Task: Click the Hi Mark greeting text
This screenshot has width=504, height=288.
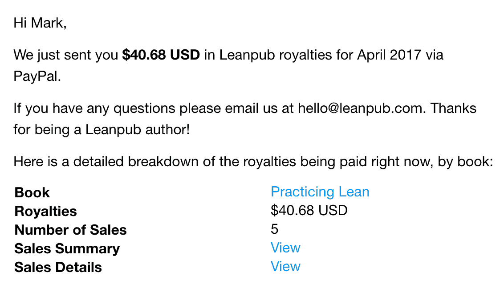Action: point(40,23)
